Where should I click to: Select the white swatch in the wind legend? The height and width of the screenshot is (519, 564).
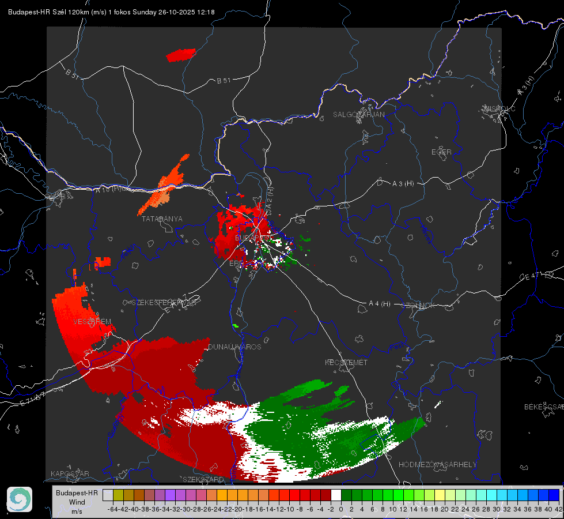pyautogui.click(x=336, y=495)
